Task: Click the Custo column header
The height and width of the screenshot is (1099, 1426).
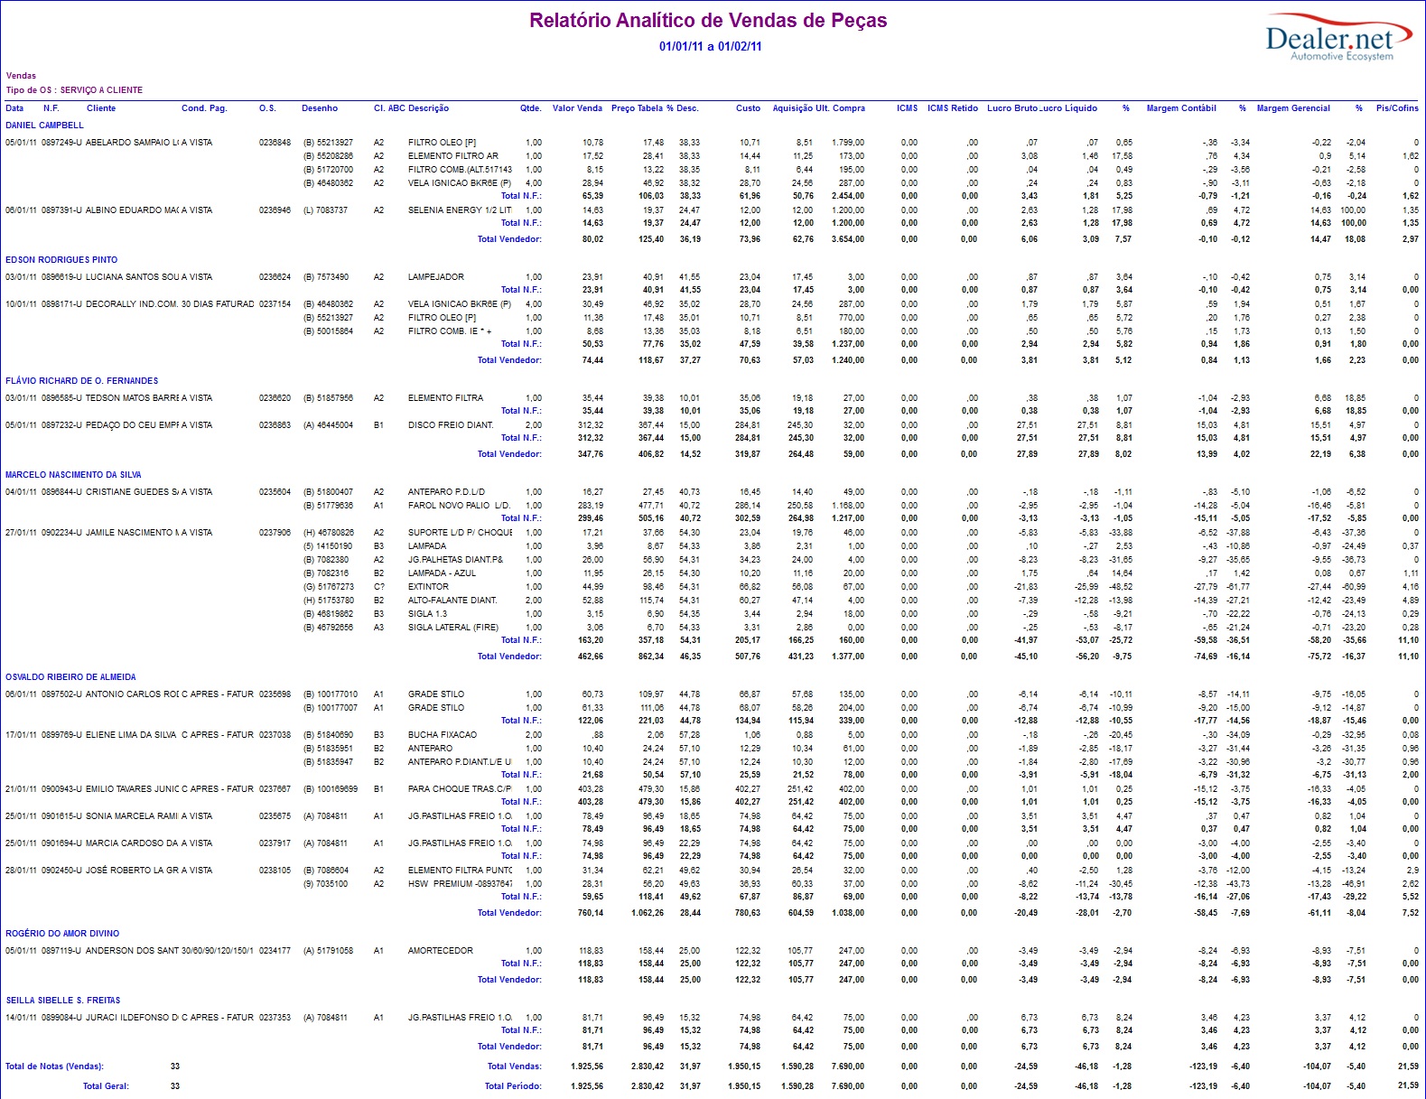Action: [748, 108]
